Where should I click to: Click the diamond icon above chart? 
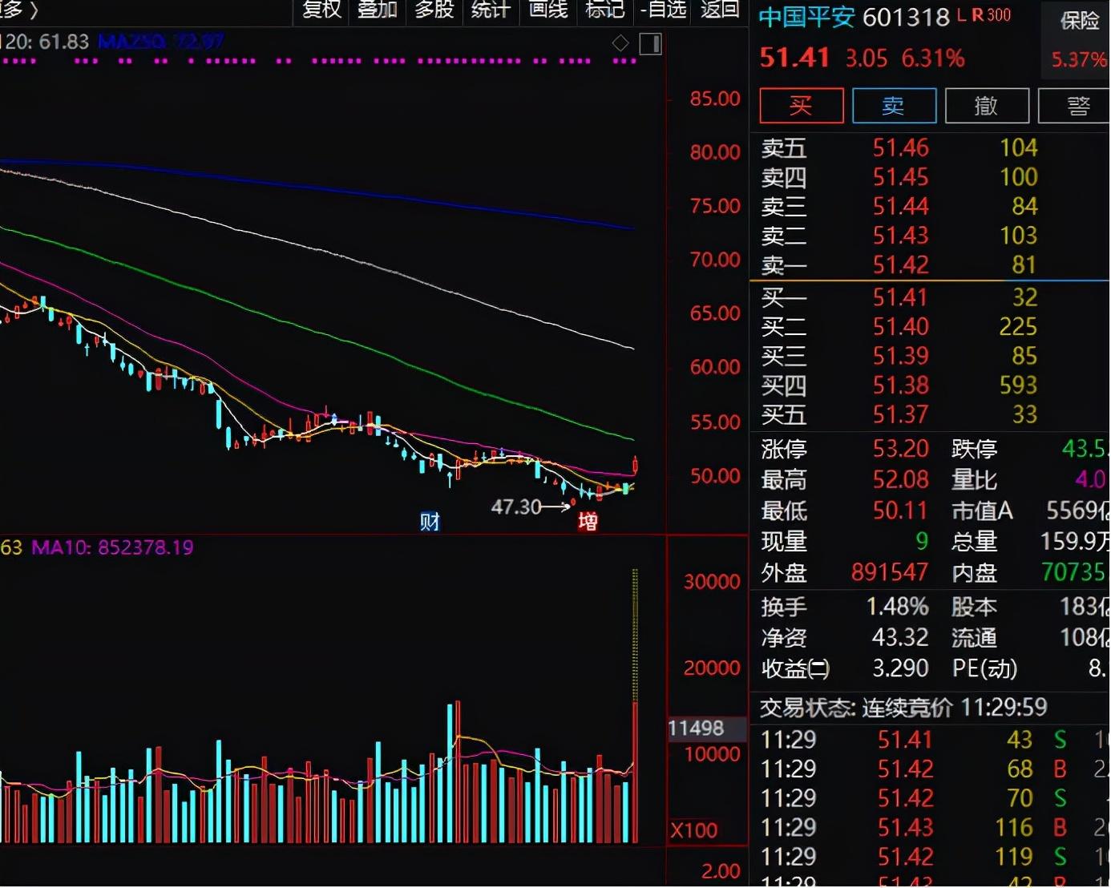620,43
